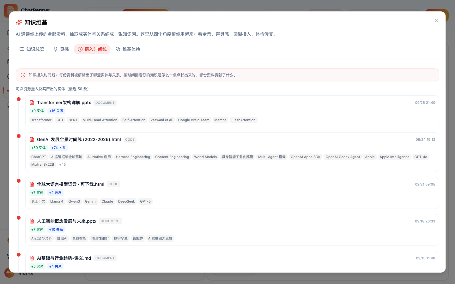The image size is (455, 284).
Task: Click the DOCUMENT label on Transformer架构详解.pptx
Action: (105, 103)
